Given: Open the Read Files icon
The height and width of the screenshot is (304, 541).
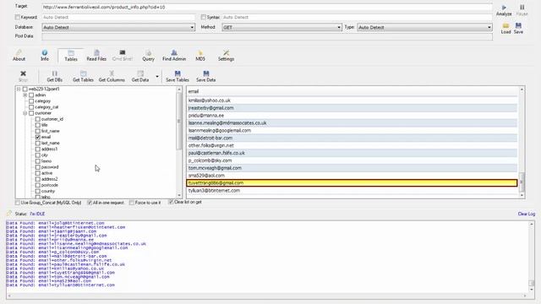Looking at the screenshot, I should 96,52.
